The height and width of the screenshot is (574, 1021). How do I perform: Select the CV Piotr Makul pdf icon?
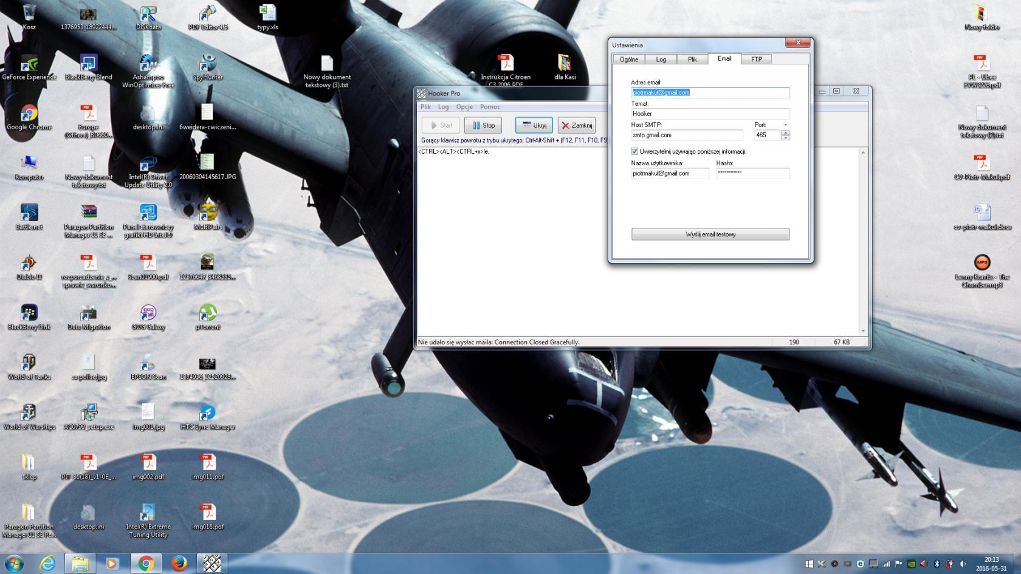pyautogui.click(x=981, y=167)
